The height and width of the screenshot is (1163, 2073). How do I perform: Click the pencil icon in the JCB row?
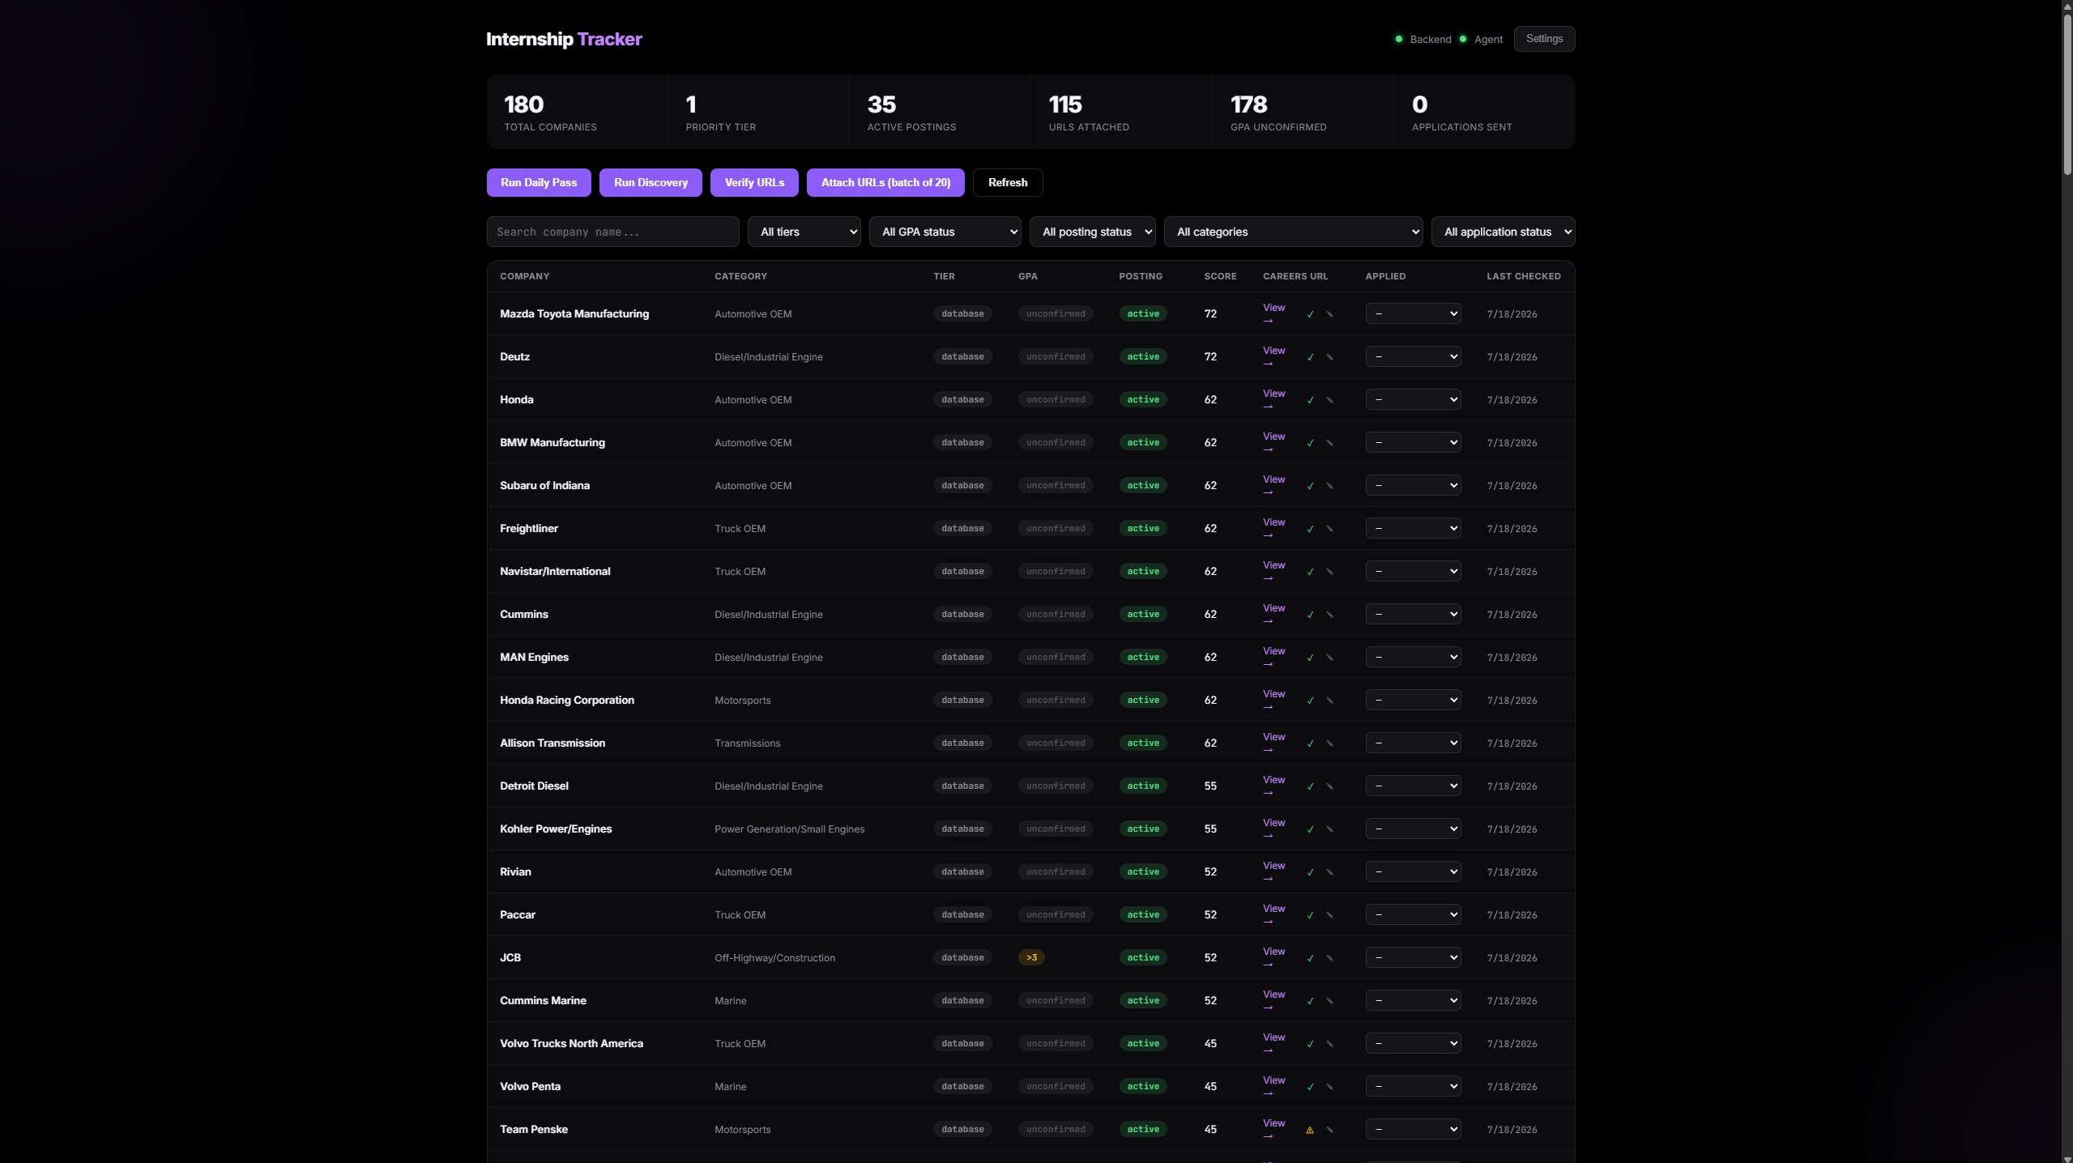pyautogui.click(x=1329, y=958)
